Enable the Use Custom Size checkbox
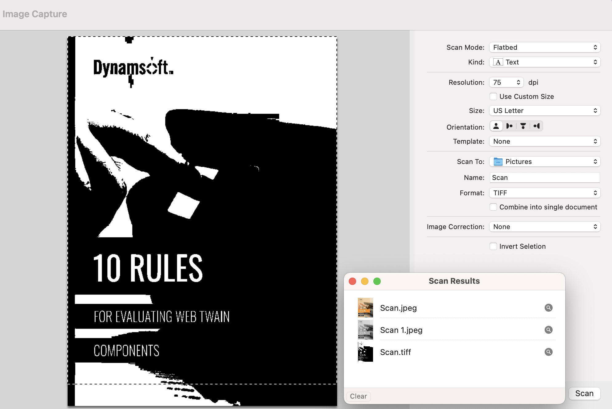The height and width of the screenshot is (409, 612). (493, 96)
